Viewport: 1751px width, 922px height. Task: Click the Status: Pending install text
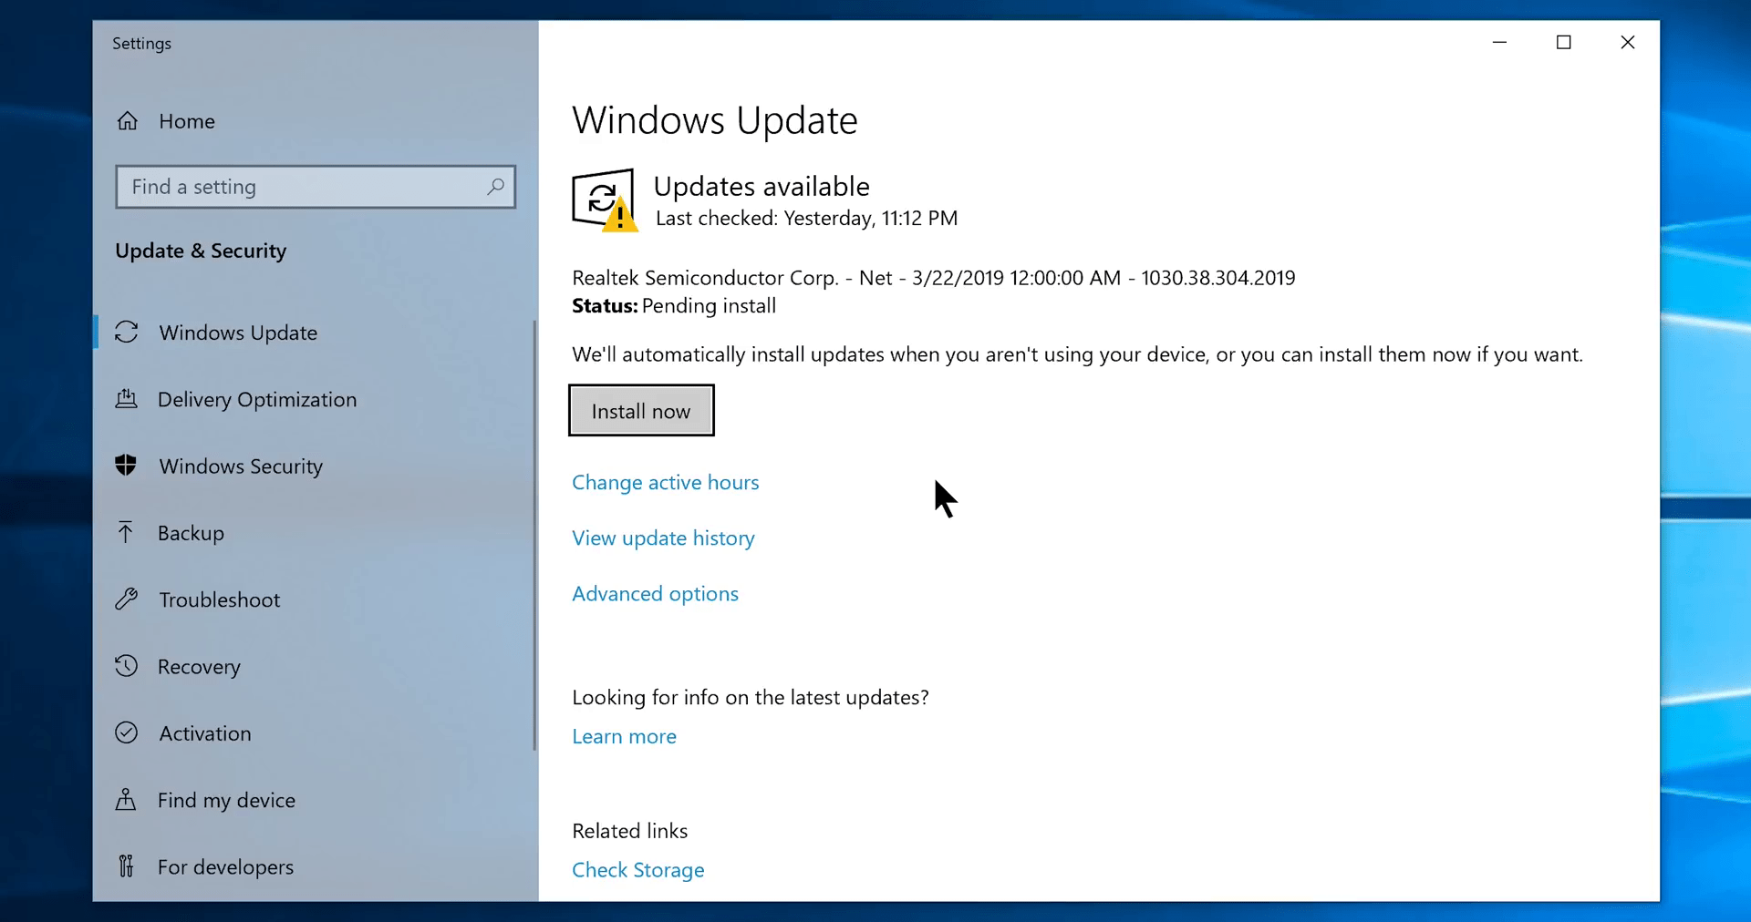click(x=674, y=306)
